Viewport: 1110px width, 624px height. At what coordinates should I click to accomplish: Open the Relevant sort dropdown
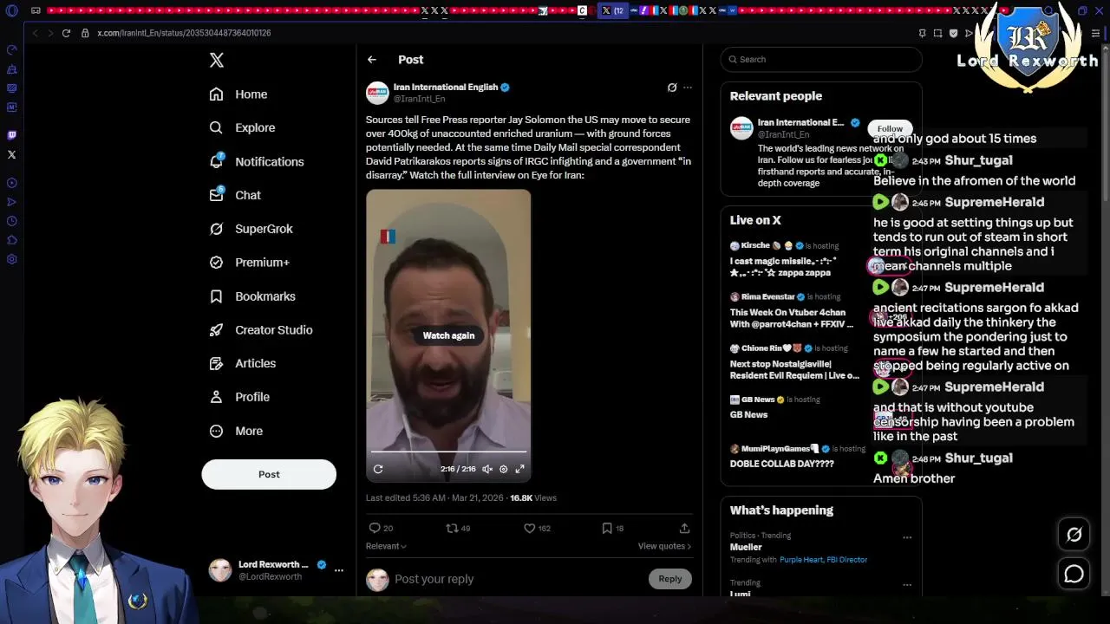coord(386,546)
